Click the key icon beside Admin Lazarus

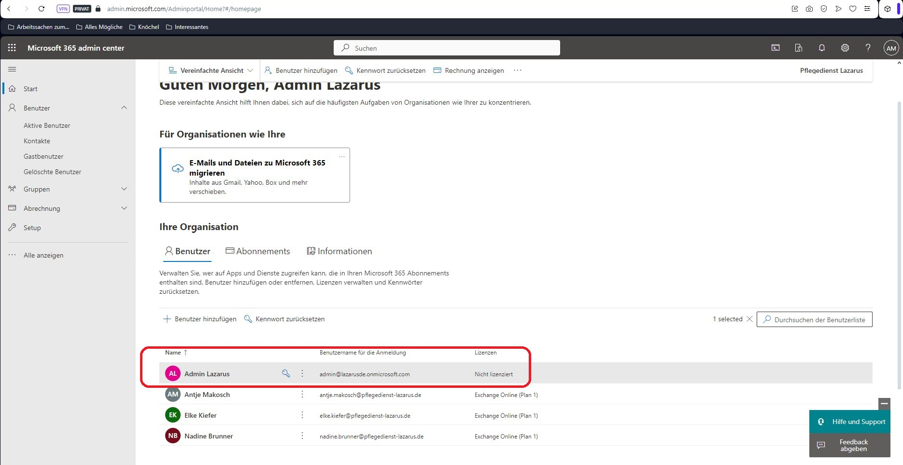click(x=286, y=373)
